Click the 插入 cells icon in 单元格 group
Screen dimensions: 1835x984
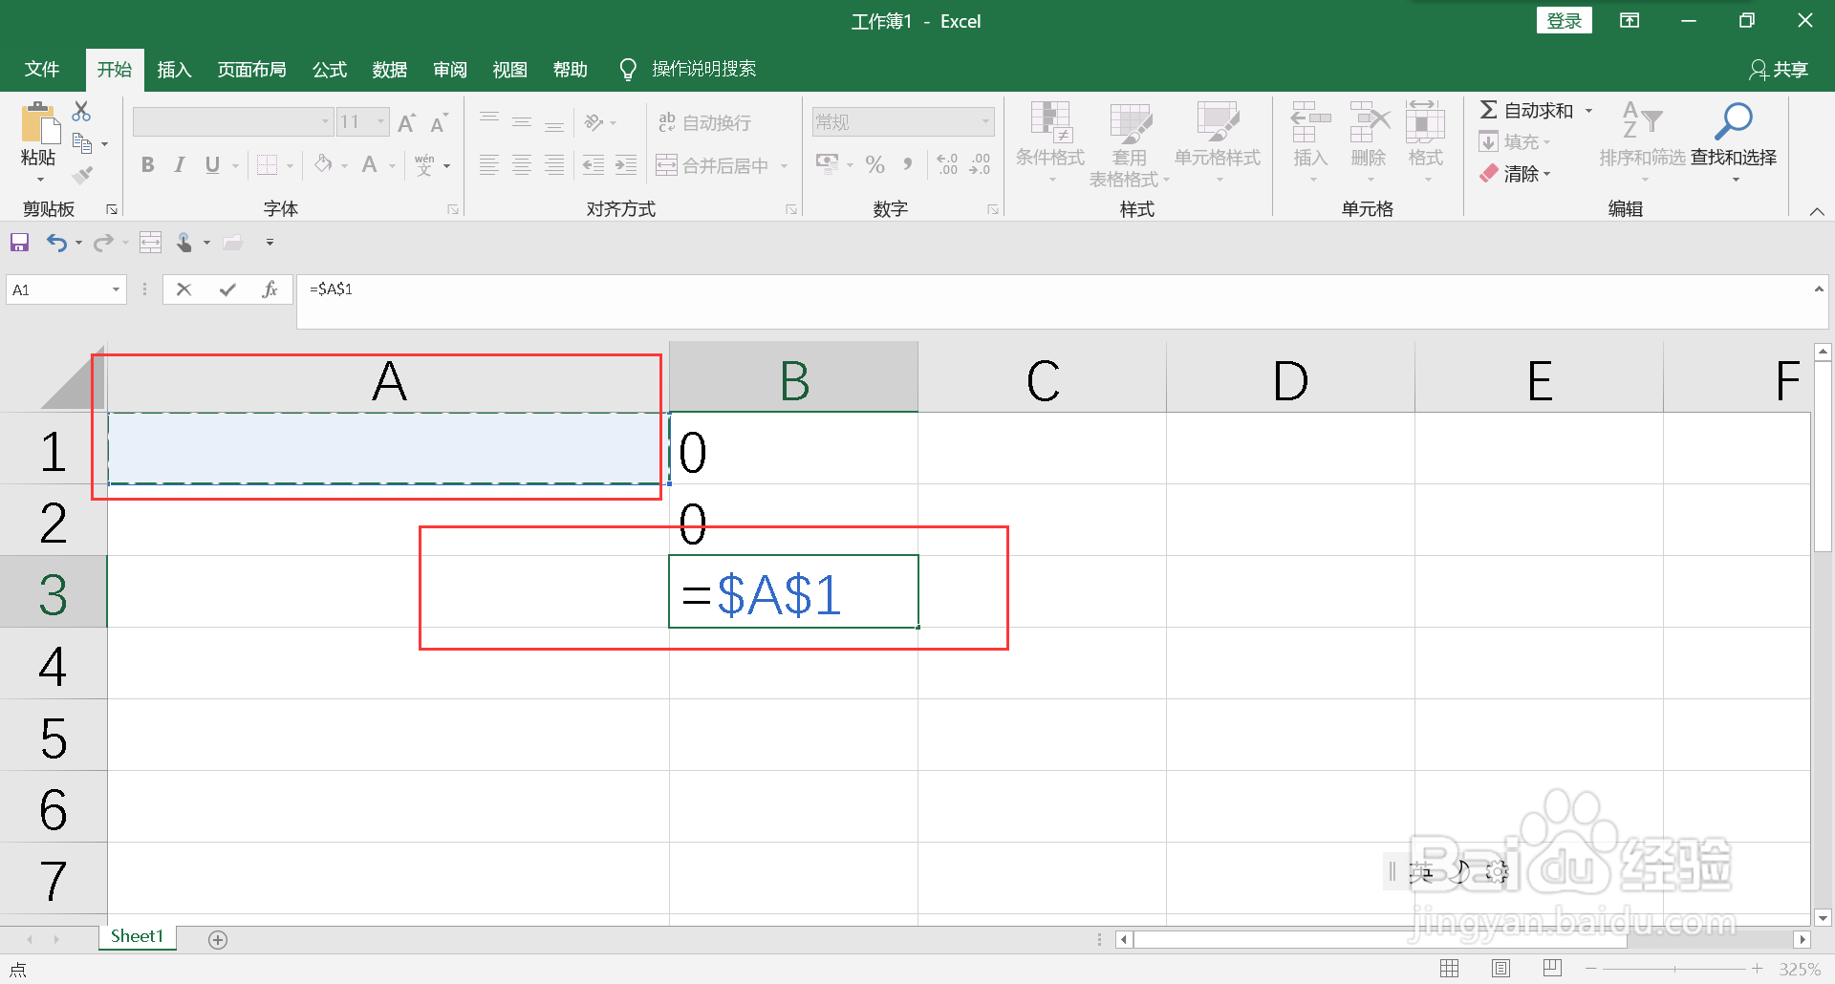[1309, 134]
